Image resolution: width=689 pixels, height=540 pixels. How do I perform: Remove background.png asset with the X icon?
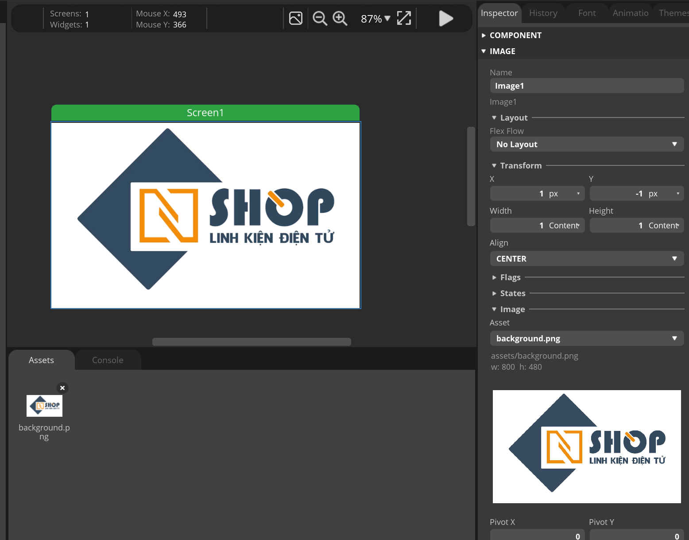point(62,388)
